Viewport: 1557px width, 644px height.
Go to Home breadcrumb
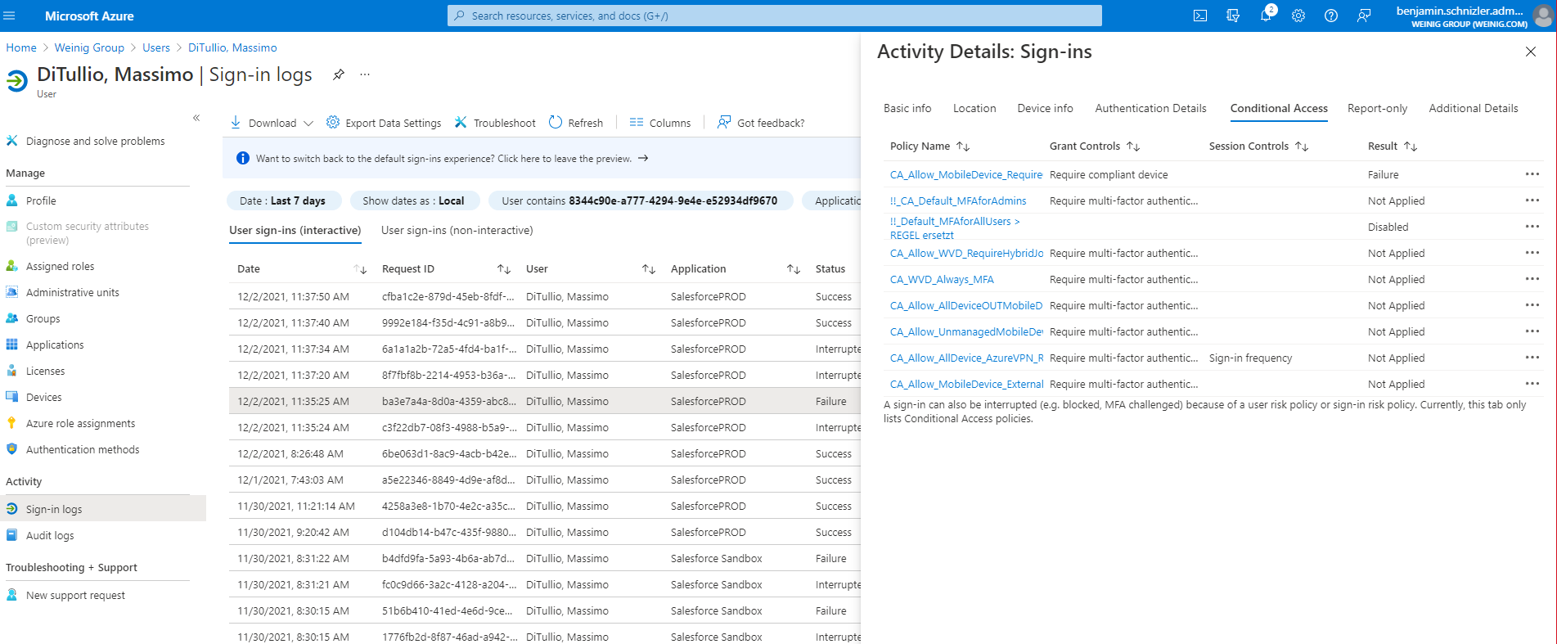[21, 47]
